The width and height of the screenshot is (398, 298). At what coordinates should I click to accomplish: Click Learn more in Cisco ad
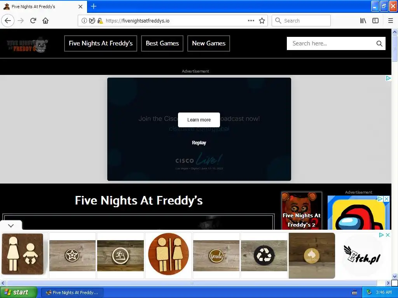pyautogui.click(x=199, y=120)
